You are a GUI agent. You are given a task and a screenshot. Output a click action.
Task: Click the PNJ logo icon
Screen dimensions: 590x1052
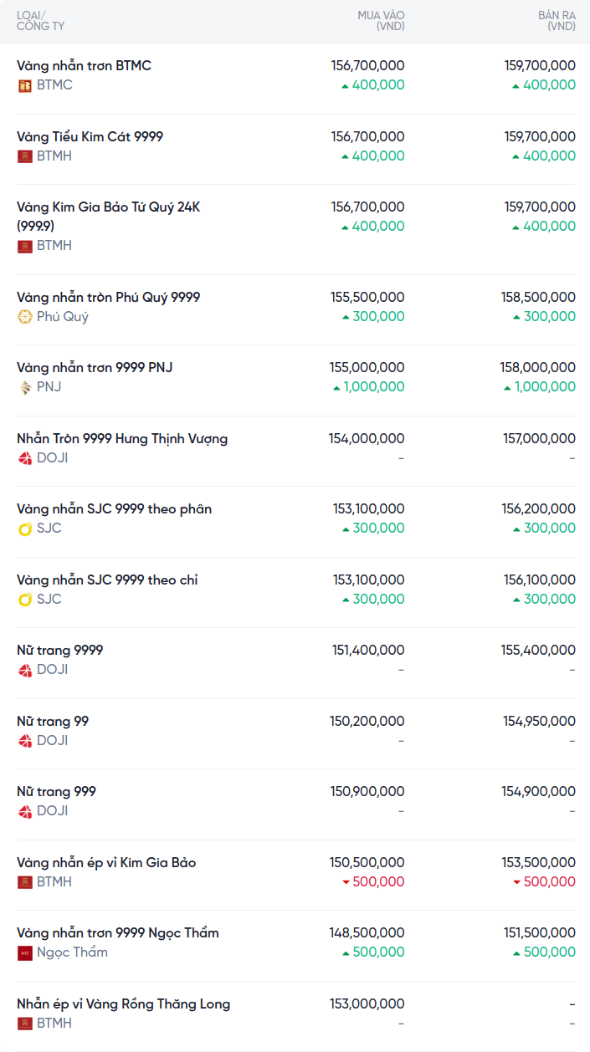pos(25,387)
